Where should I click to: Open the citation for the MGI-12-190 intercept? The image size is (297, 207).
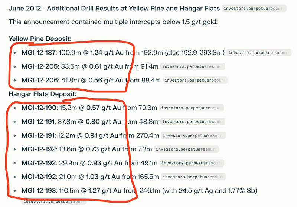tap(191, 108)
